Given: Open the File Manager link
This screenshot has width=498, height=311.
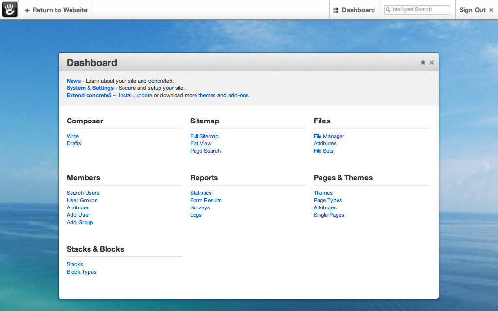Looking at the screenshot, I should point(329,136).
